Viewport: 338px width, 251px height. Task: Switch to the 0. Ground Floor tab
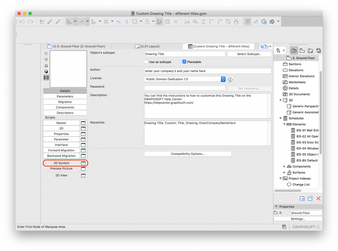pyautogui.click(x=76, y=46)
